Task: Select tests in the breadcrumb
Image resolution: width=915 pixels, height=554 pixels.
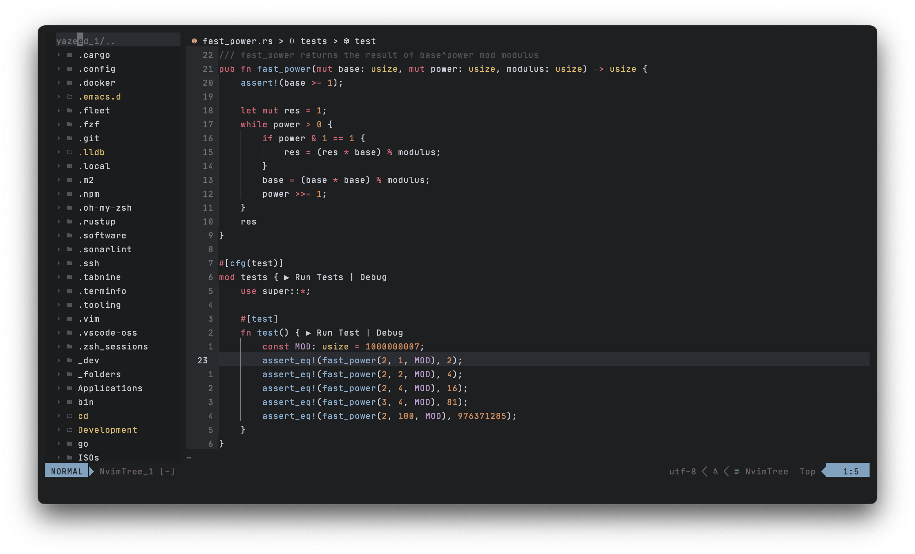Action: tap(314, 41)
